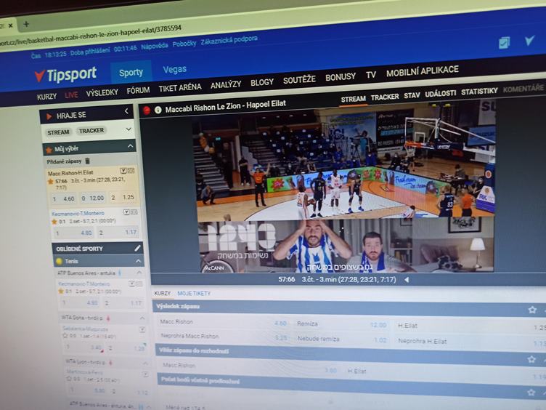Open stream icon for Macc Rishon-H.Eilat sidebar match
The width and height of the screenshot is (546, 410).
[x=123, y=171]
